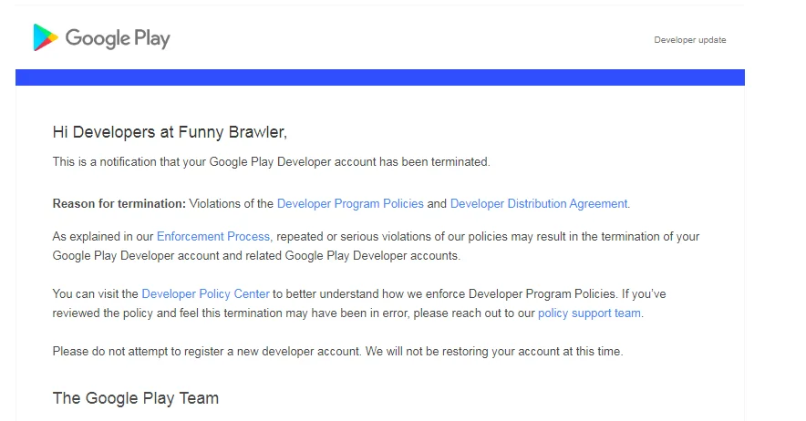Follow the Enforcement Process link
The height and width of the screenshot is (421, 806).
[x=213, y=236]
